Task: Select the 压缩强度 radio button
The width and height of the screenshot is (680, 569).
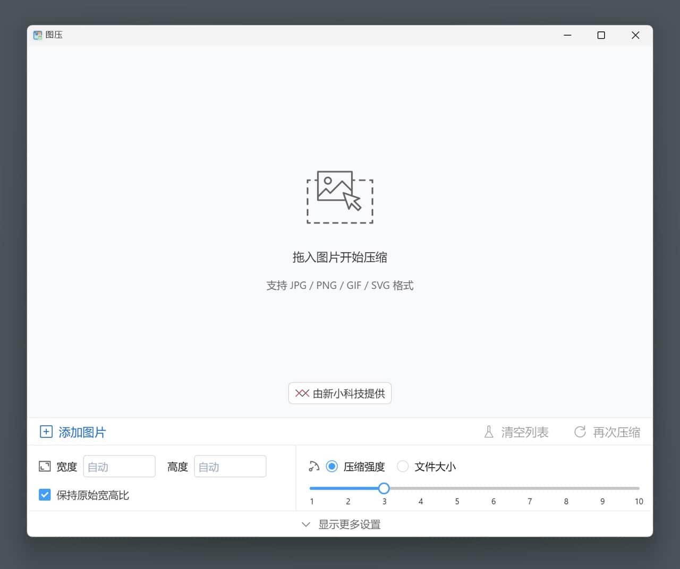Action: tap(332, 467)
